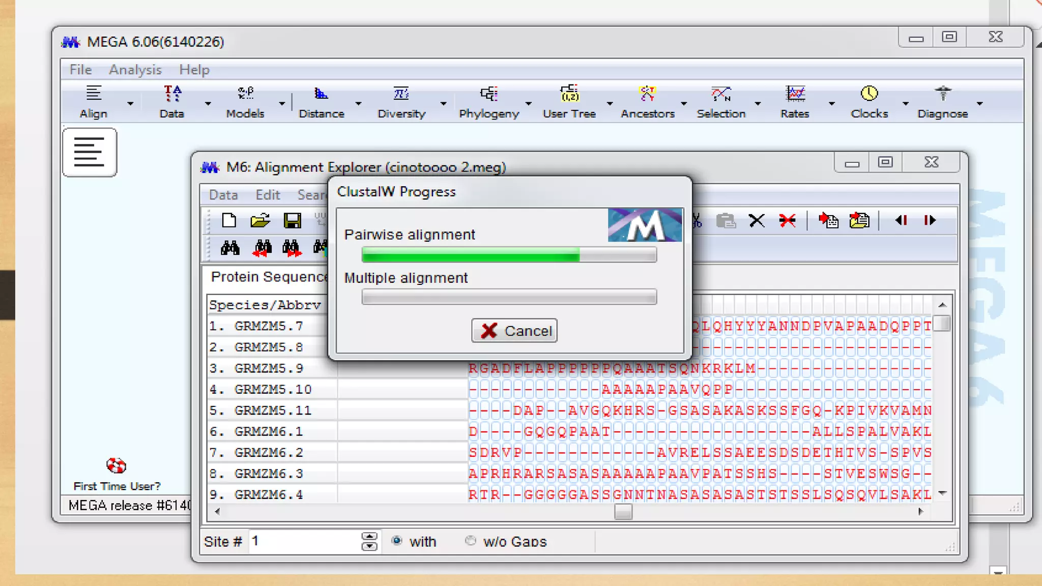Click the Pairwise alignment progress bar

[x=509, y=254]
